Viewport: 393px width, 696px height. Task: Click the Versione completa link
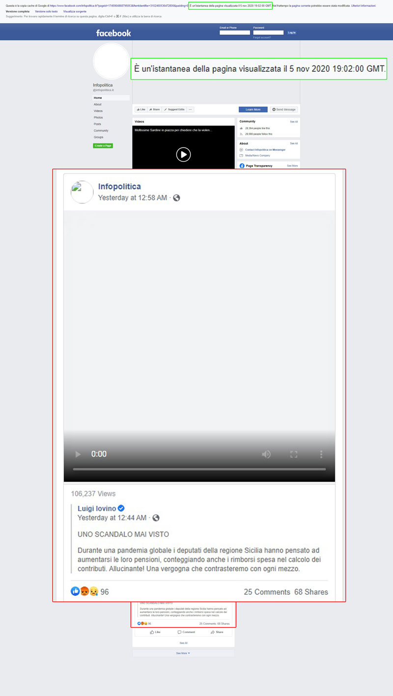(x=17, y=11)
